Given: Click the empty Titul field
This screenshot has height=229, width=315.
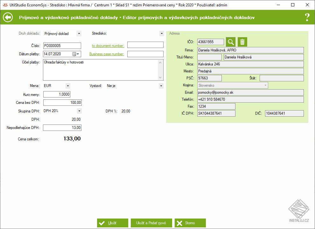Looking at the screenshot, I should pyautogui.click(x=210, y=57).
